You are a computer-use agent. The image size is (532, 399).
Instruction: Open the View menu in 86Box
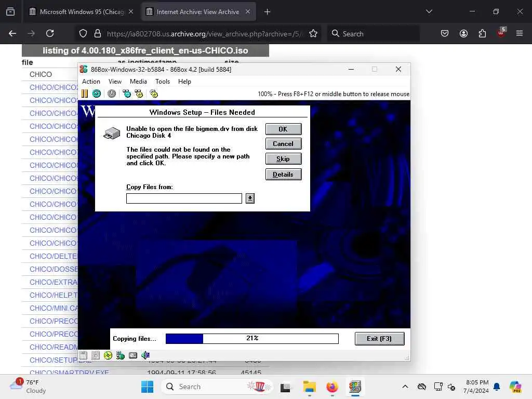[115, 82]
